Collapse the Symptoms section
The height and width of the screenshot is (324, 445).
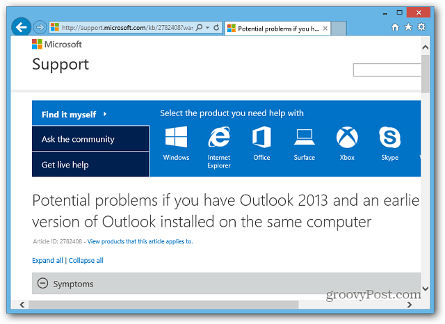(x=42, y=284)
